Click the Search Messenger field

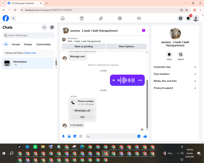click(29, 35)
